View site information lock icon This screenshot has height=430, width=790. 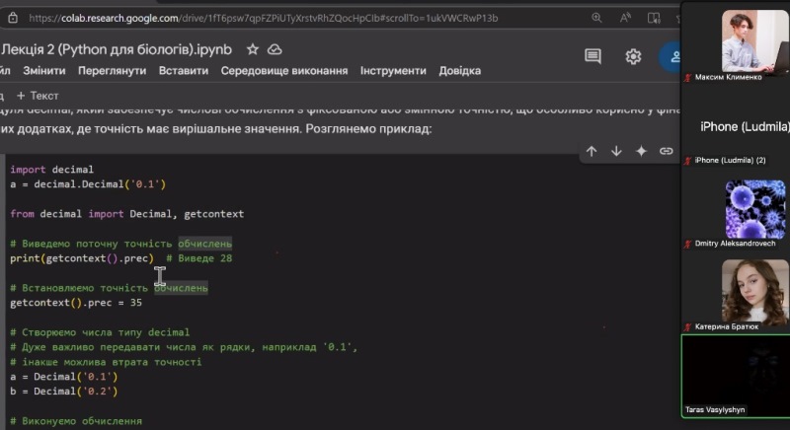point(15,17)
